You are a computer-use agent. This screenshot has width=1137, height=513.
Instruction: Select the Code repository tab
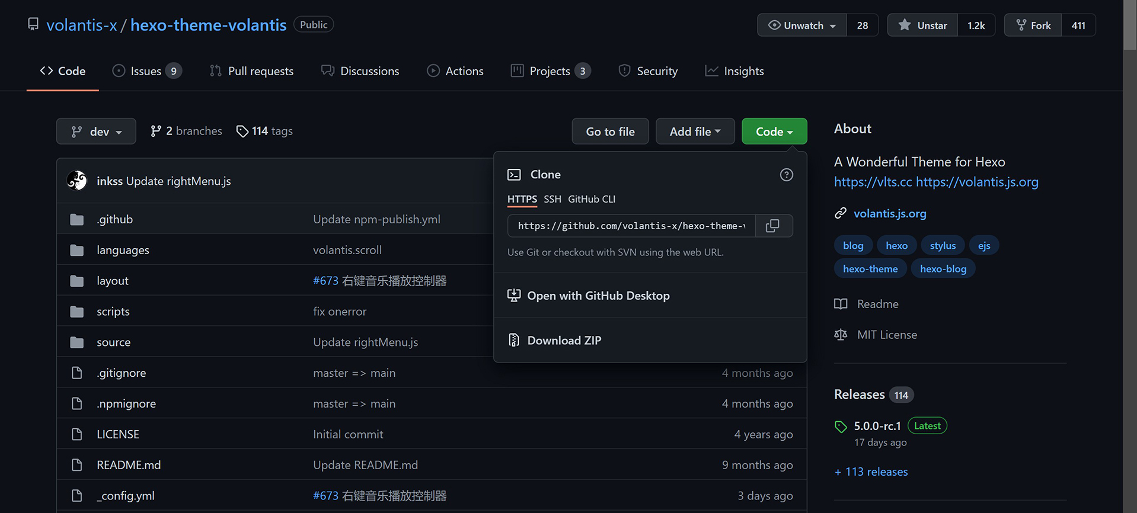tap(63, 71)
